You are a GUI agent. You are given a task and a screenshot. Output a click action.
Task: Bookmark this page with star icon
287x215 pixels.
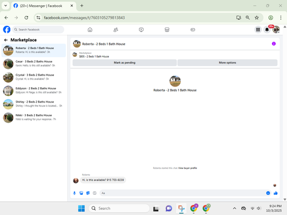click(x=257, y=18)
